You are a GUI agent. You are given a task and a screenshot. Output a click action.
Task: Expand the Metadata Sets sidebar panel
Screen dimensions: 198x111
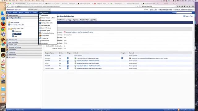click(24, 40)
